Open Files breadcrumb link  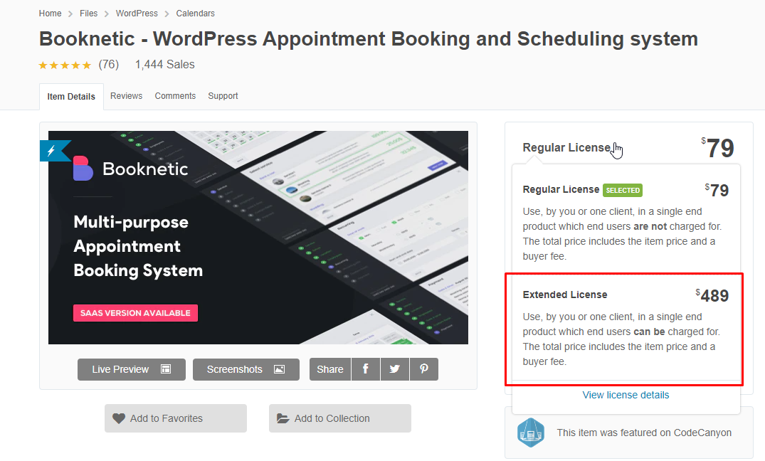click(88, 14)
